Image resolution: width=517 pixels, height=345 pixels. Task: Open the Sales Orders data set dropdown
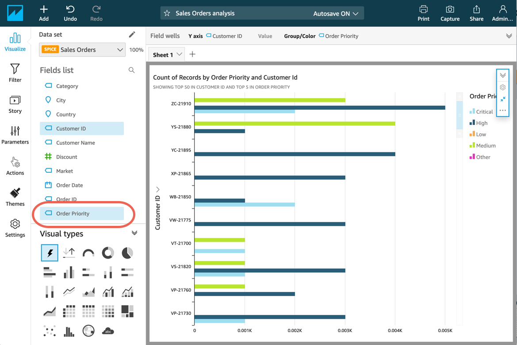(83, 50)
